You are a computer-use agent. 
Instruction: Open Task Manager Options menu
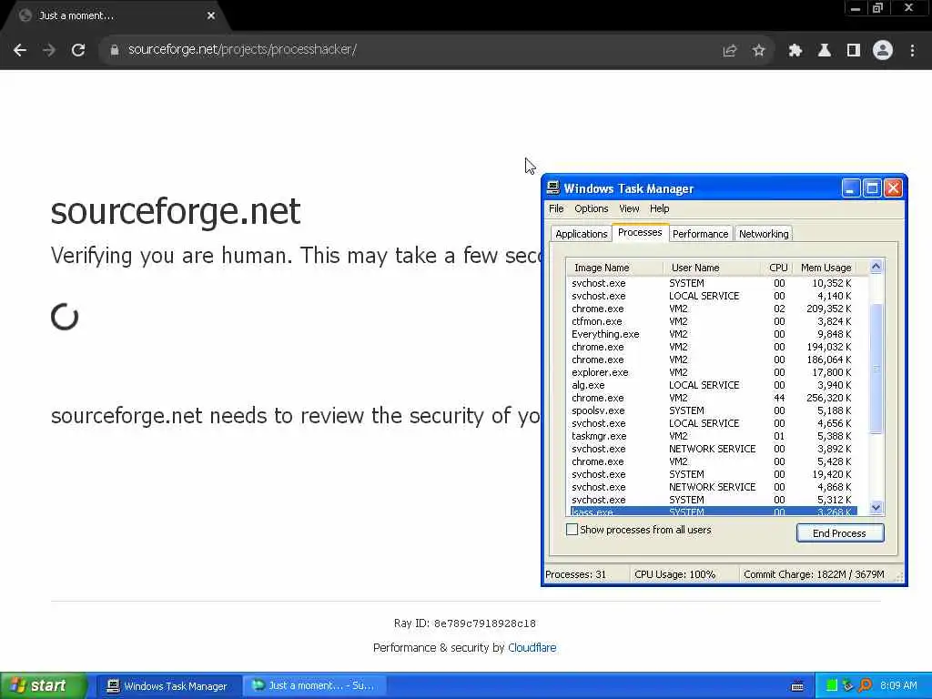pos(591,208)
